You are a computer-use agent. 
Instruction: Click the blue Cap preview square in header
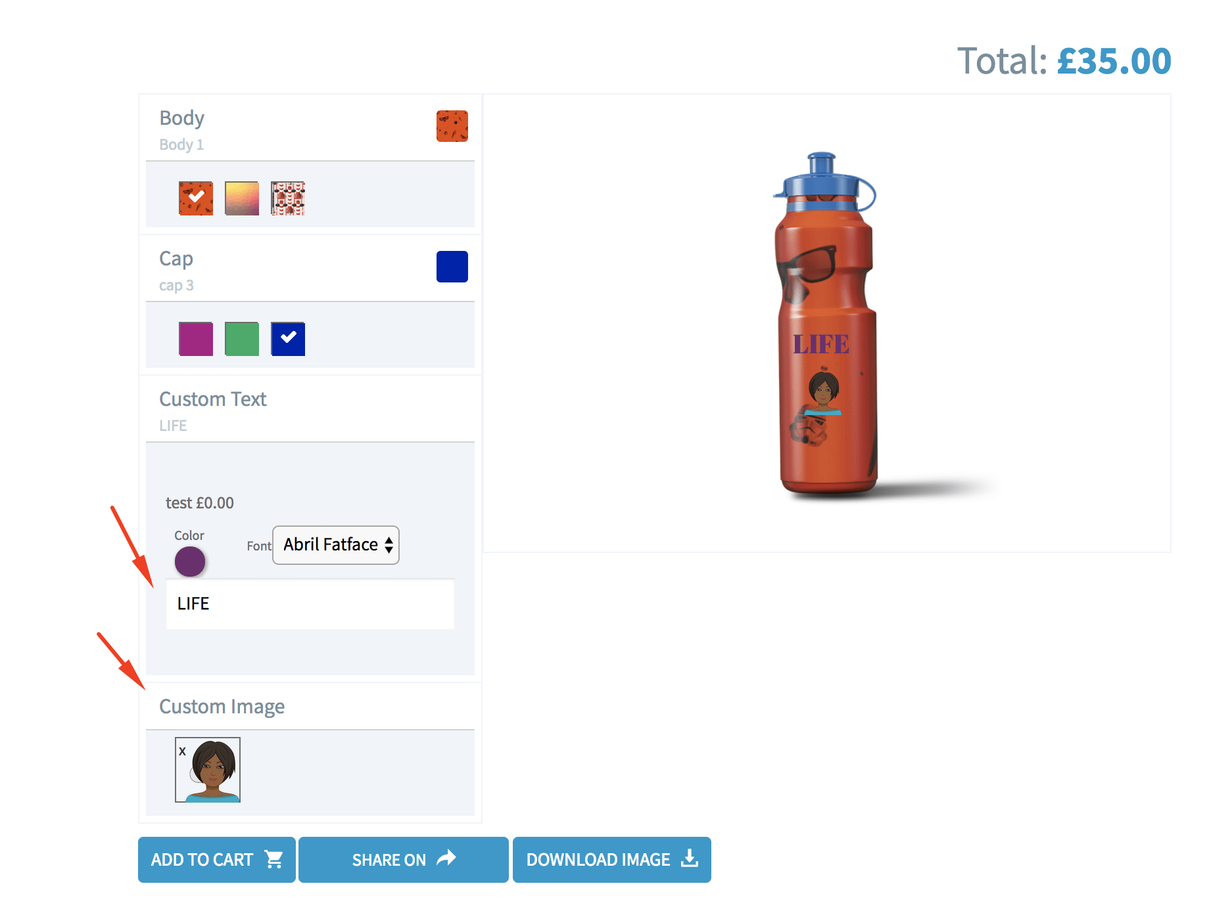point(452,267)
